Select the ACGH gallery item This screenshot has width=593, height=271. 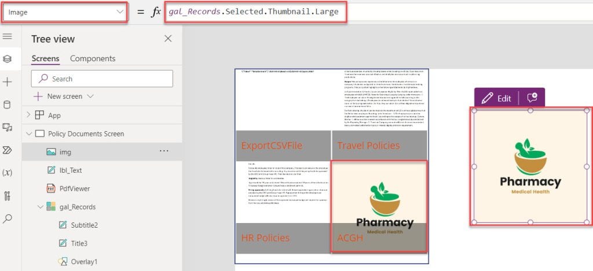click(x=379, y=207)
